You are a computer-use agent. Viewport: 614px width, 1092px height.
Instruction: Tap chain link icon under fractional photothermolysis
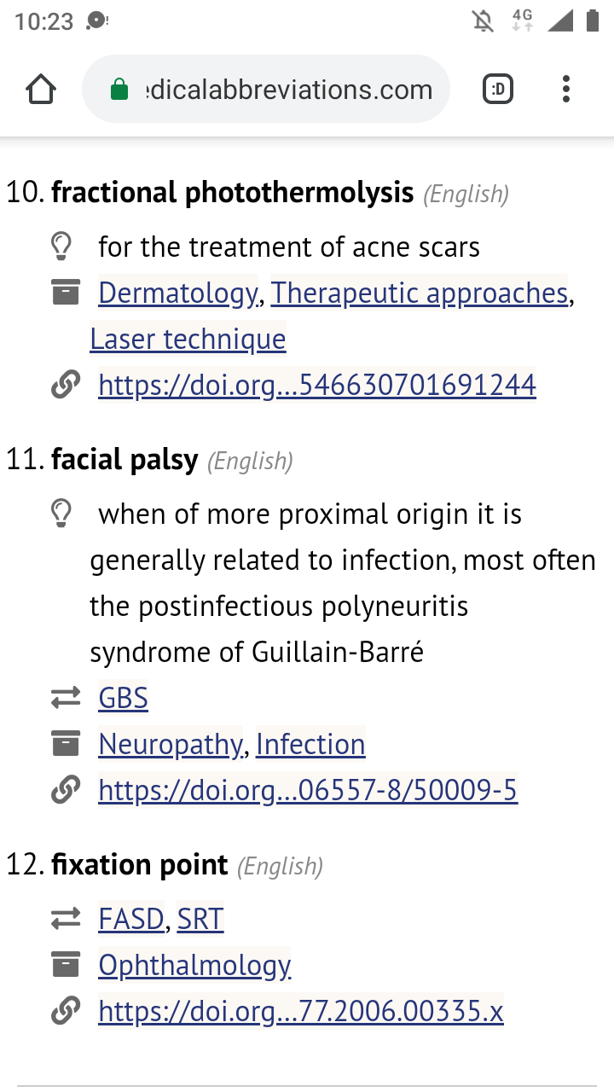(x=65, y=386)
